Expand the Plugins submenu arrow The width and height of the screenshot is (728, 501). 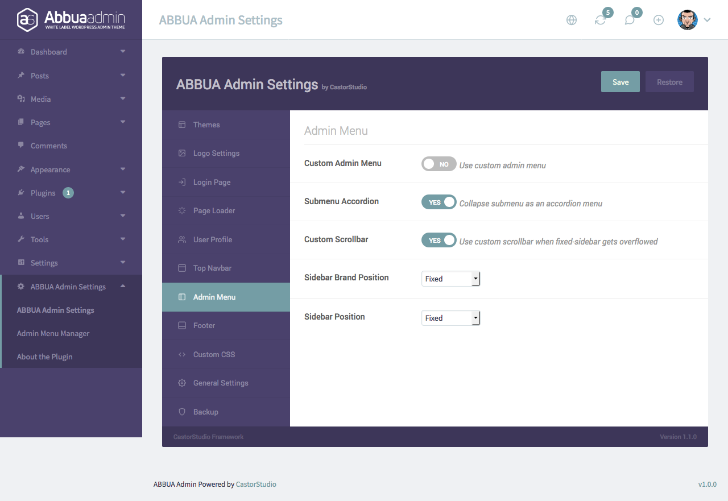[123, 192]
